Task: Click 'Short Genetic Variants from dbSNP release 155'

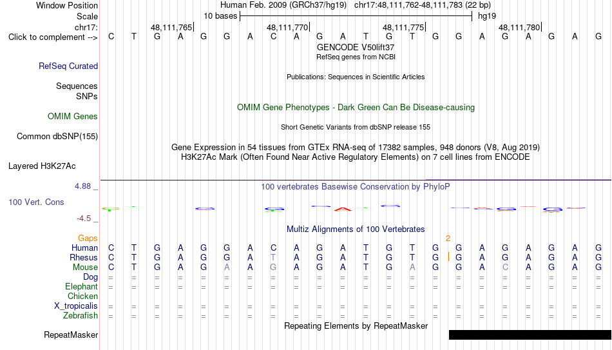Action: pyautogui.click(x=356, y=128)
